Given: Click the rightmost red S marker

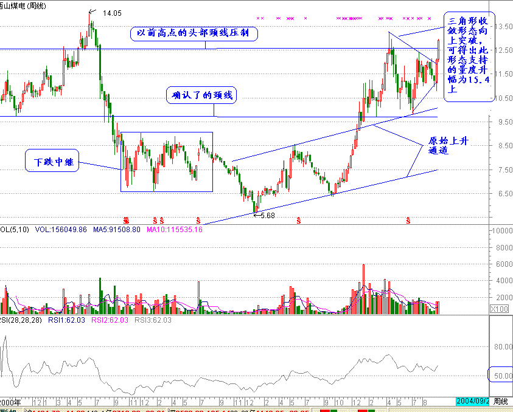Looking at the screenshot, I should [407, 219].
